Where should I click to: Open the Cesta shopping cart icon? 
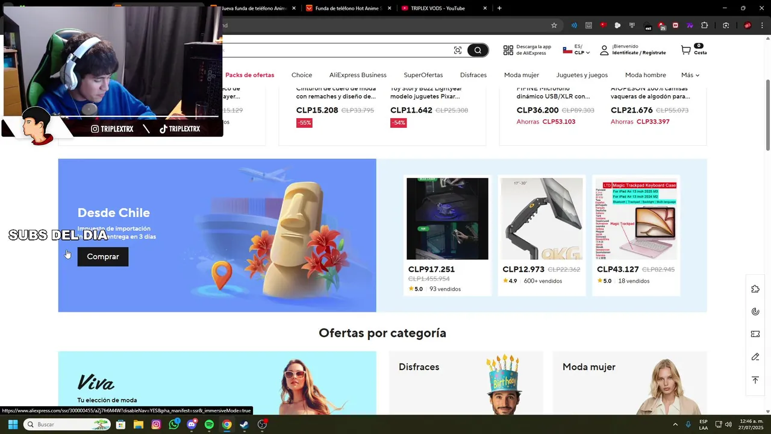[x=686, y=50]
